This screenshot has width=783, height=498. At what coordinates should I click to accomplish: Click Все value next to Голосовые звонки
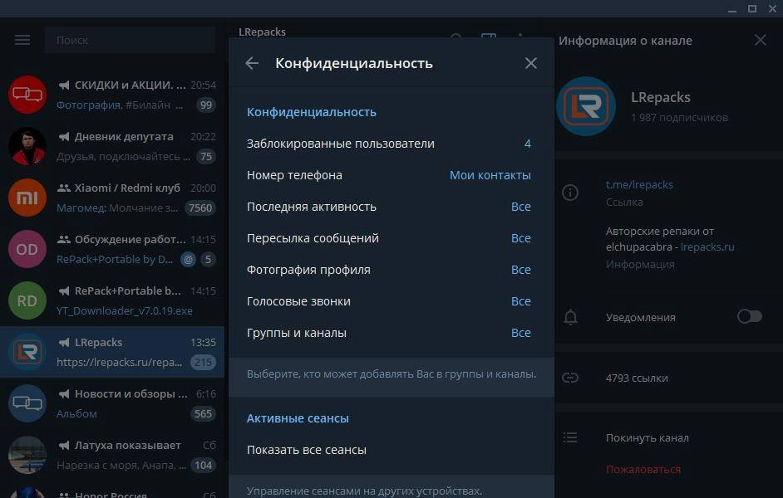pyautogui.click(x=521, y=301)
